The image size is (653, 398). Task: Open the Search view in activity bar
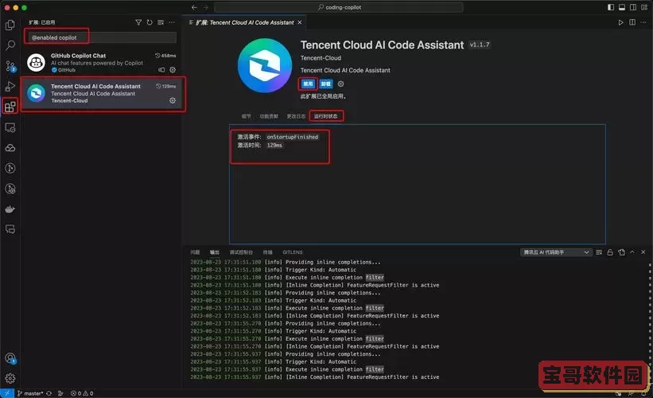pos(10,45)
